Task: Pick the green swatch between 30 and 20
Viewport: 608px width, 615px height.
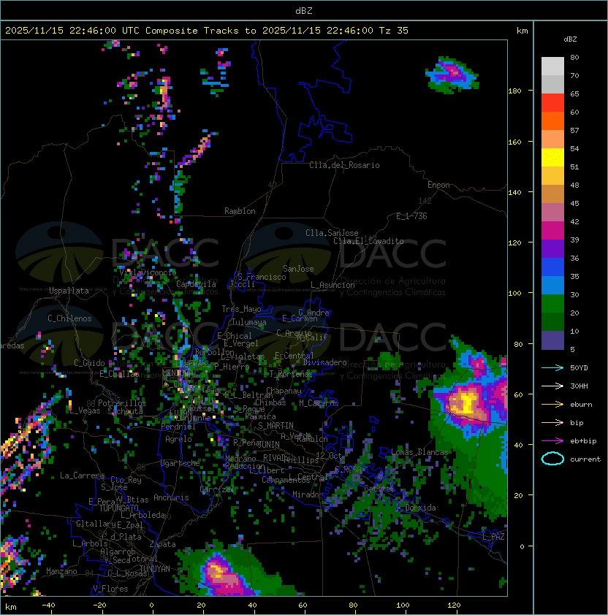Action: click(x=552, y=304)
